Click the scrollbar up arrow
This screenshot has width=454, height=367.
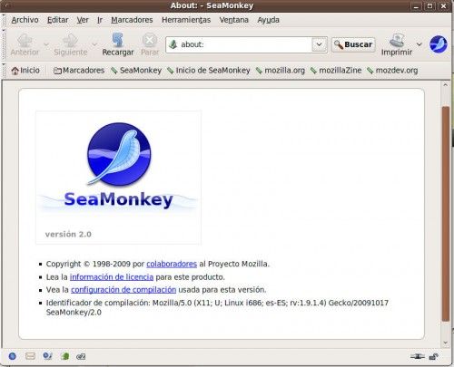click(445, 85)
